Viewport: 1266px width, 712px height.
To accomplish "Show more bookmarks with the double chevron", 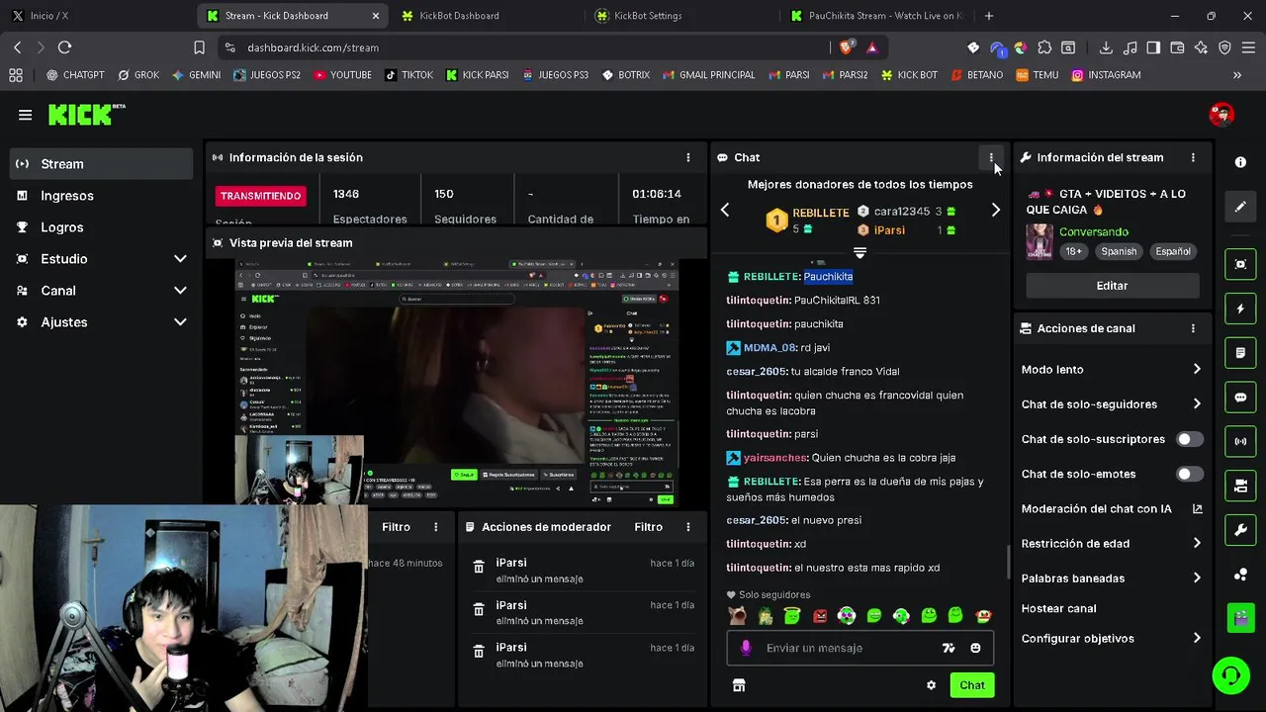I will pyautogui.click(x=1236, y=75).
